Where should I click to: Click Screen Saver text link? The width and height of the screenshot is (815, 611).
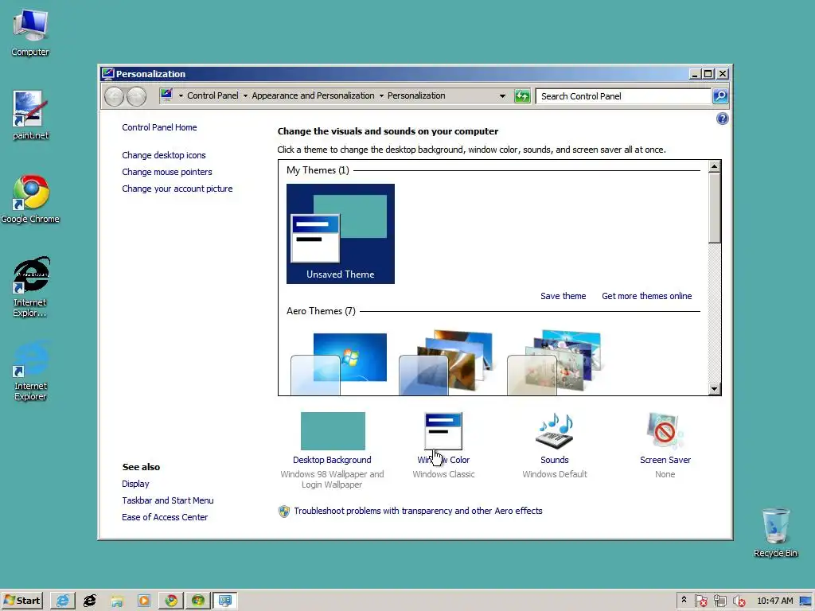[665, 460]
